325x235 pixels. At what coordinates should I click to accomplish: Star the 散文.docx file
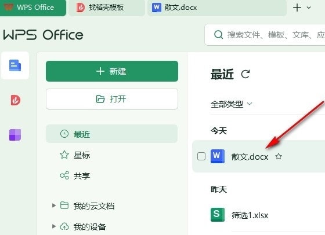[x=279, y=156]
